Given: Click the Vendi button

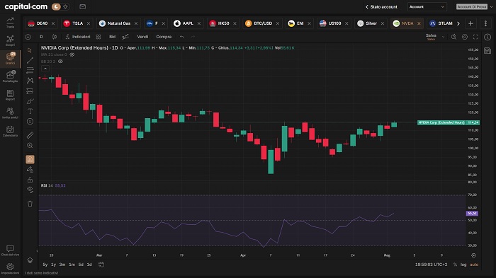Looking at the screenshot, I should coord(142,37).
